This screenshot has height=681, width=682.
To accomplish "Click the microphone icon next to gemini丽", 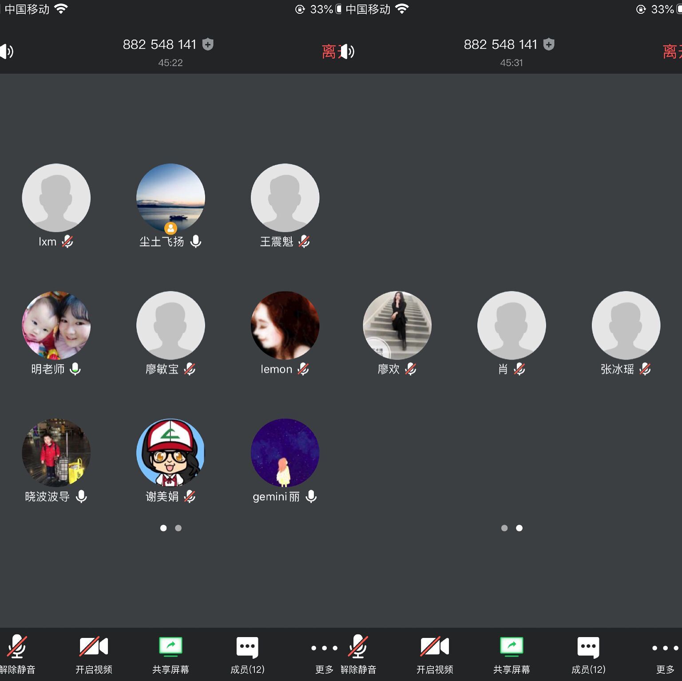I will pyautogui.click(x=311, y=496).
